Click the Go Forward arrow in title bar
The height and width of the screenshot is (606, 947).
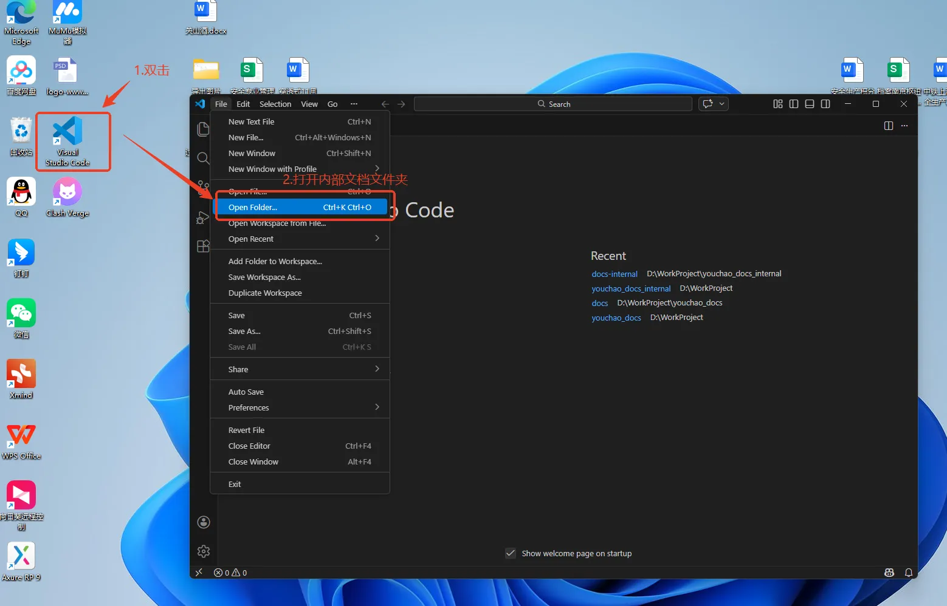click(x=401, y=104)
